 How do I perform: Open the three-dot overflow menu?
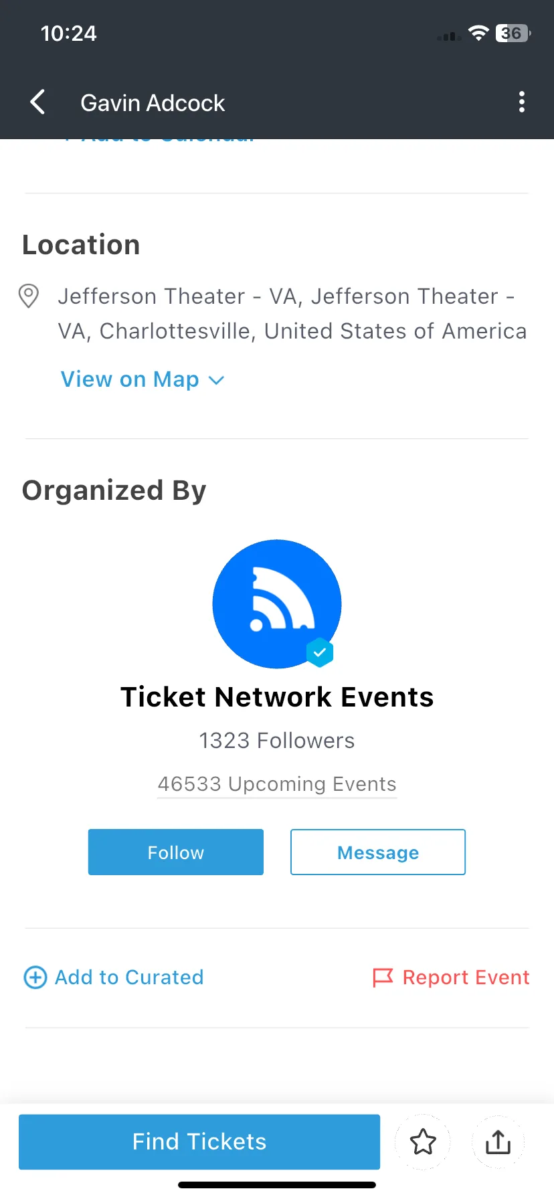click(522, 102)
